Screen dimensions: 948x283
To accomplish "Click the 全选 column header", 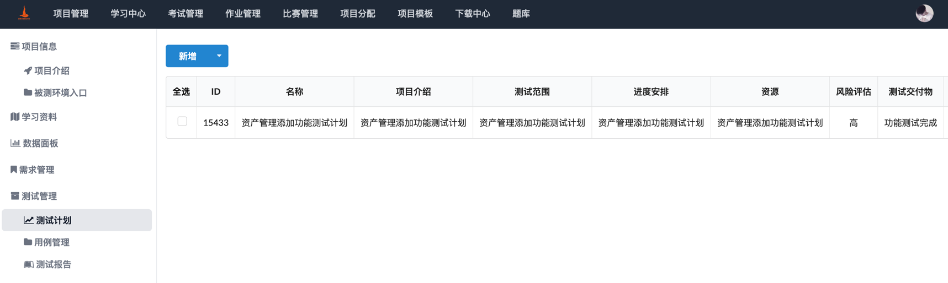I will coord(181,91).
